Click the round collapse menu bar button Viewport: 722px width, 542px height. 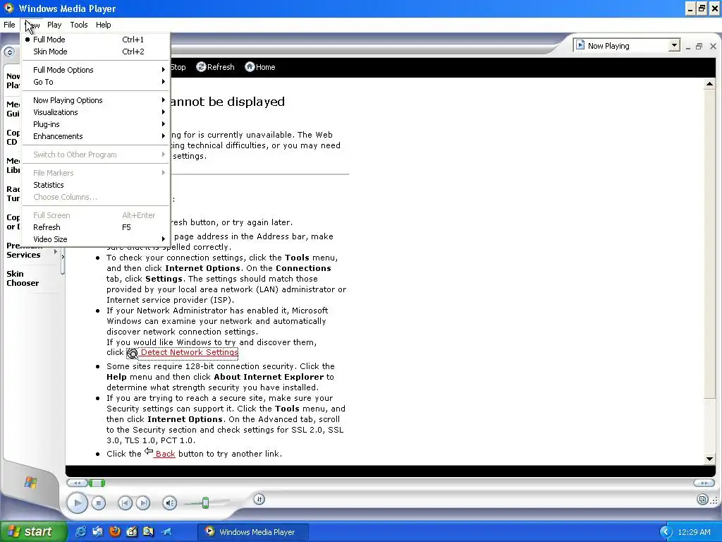9,52
